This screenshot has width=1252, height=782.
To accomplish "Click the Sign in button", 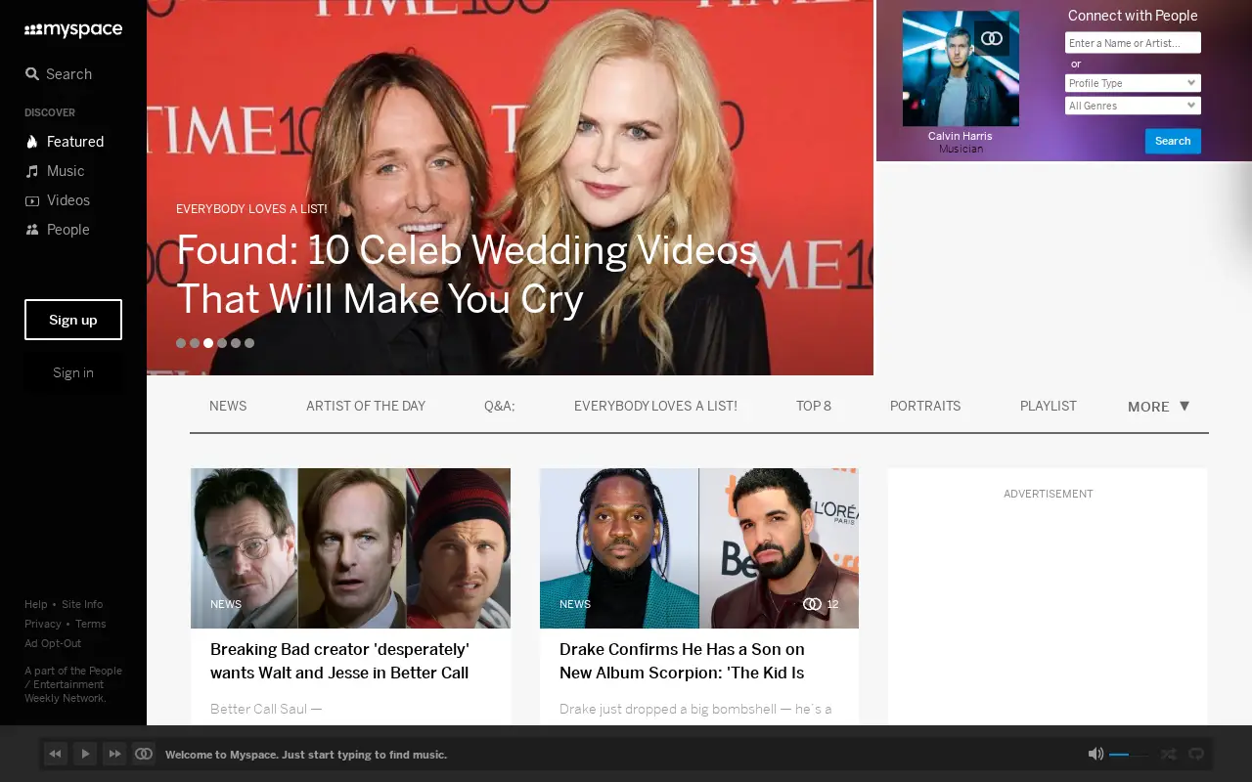I will click(x=73, y=372).
